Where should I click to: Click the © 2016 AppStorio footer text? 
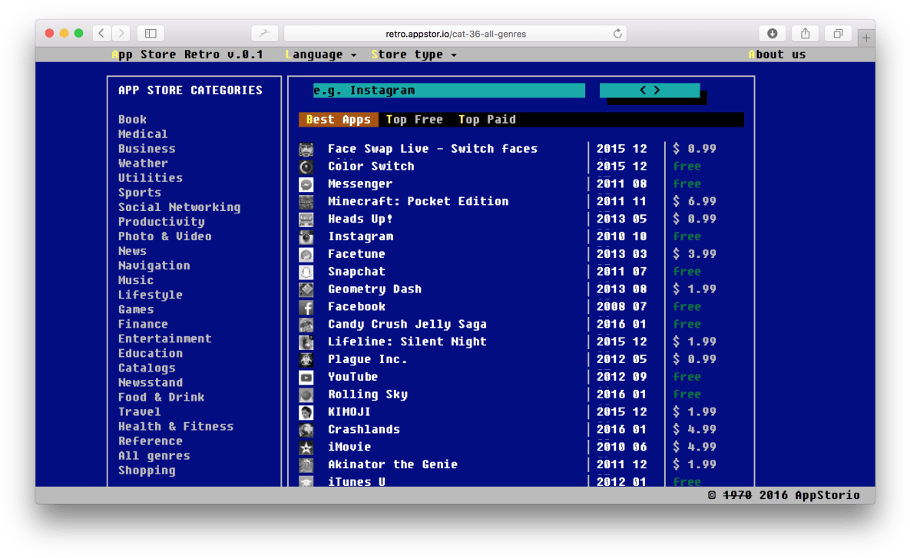[x=783, y=495]
